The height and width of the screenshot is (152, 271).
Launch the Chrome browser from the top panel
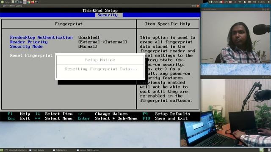(x=29, y=2)
